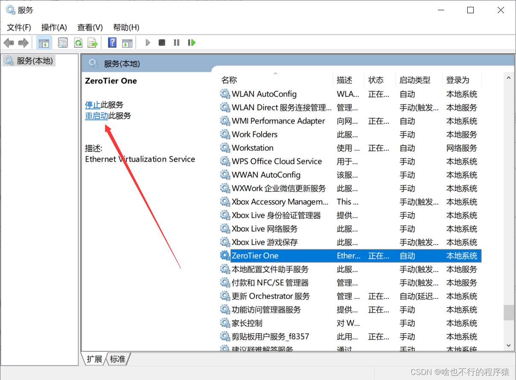Maximize the 服务 window
This screenshot has height=380, width=516.
point(470,10)
